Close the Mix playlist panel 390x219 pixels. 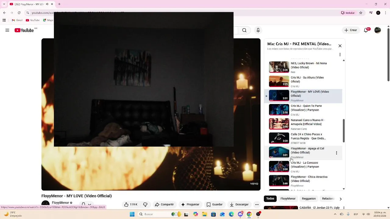[x=340, y=46]
